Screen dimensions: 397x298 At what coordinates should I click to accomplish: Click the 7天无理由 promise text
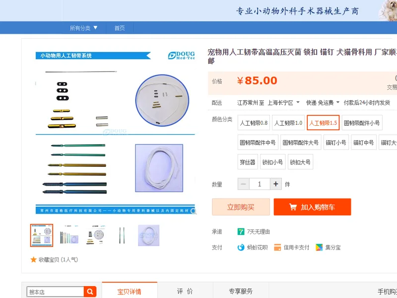click(258, 231)
